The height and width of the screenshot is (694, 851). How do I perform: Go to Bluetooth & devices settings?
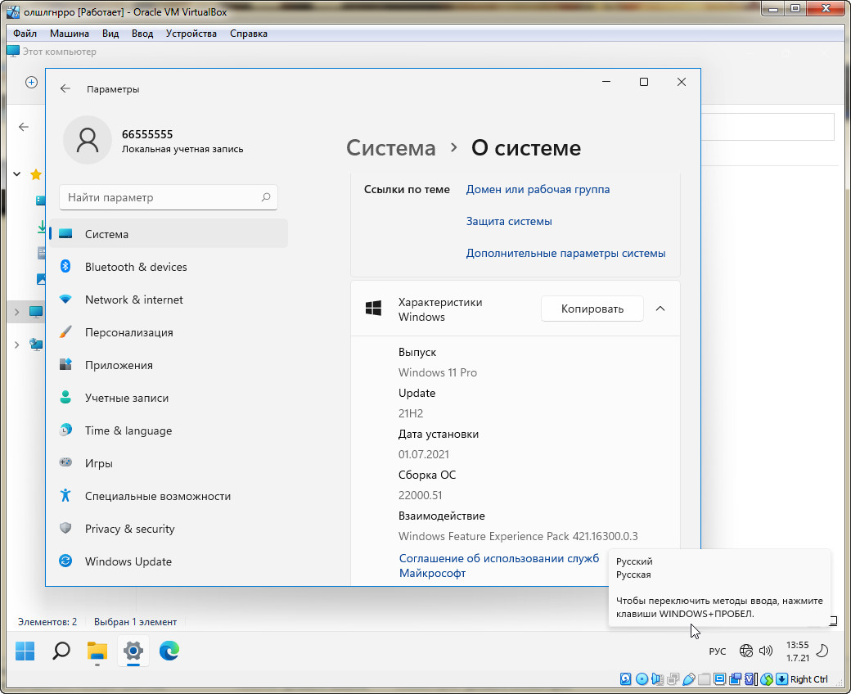[x=136, y=267]
